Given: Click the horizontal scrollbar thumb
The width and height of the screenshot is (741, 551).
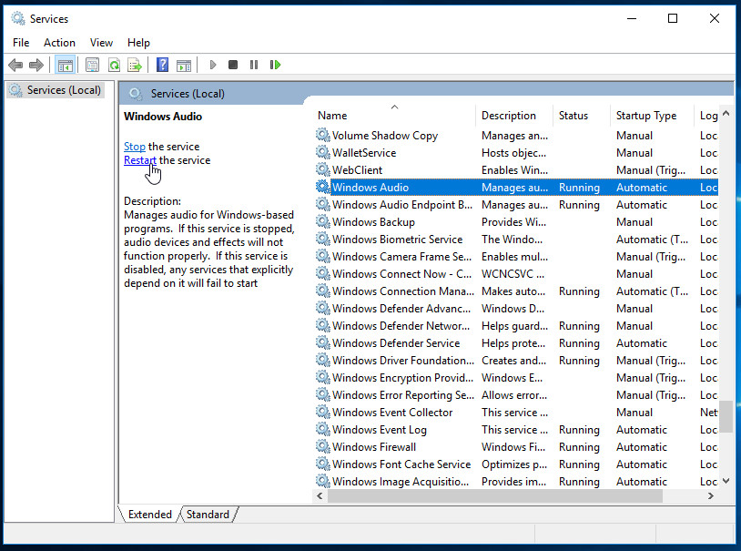Looking at the screenshot, I should point(495,495).
